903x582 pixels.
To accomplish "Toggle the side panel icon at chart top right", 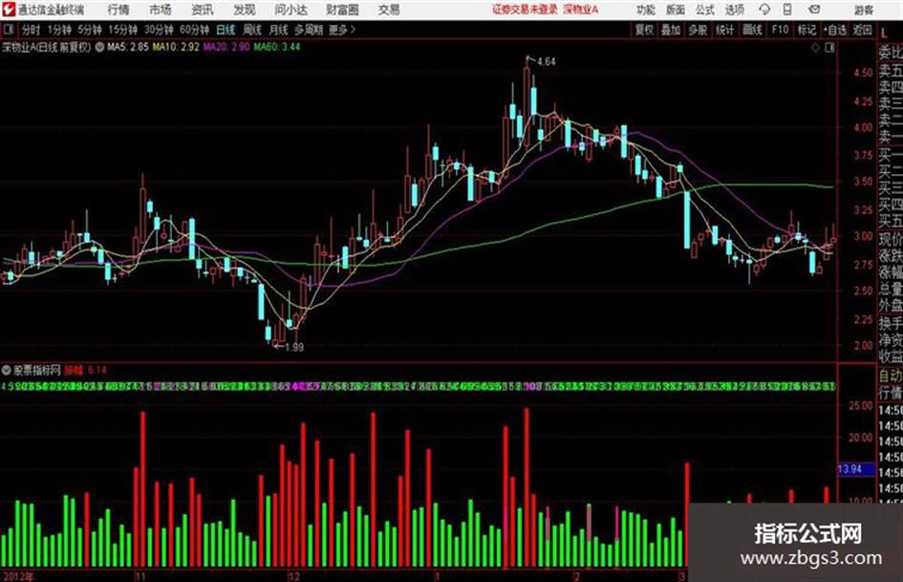I will click(829, 48).
